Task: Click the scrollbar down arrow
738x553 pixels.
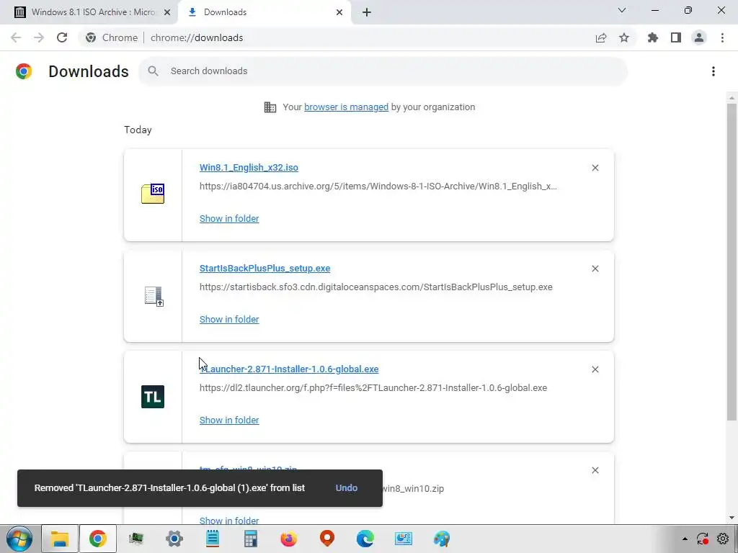Action: [x=732, y=518]
